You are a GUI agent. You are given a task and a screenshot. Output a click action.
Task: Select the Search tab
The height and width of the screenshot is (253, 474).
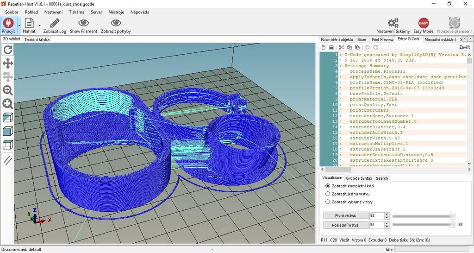pos(382,178)
